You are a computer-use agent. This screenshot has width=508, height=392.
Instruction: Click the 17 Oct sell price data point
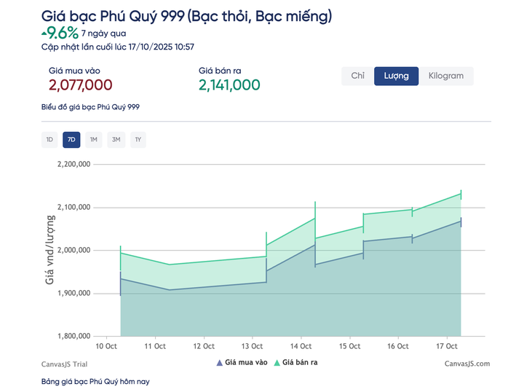pos(461,194)
